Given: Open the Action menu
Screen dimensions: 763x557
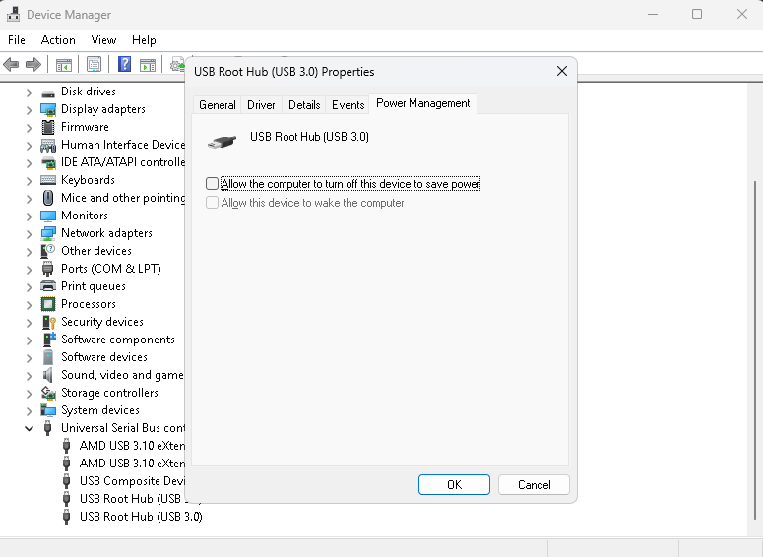Looking at the screenshot, I should 58,40.
